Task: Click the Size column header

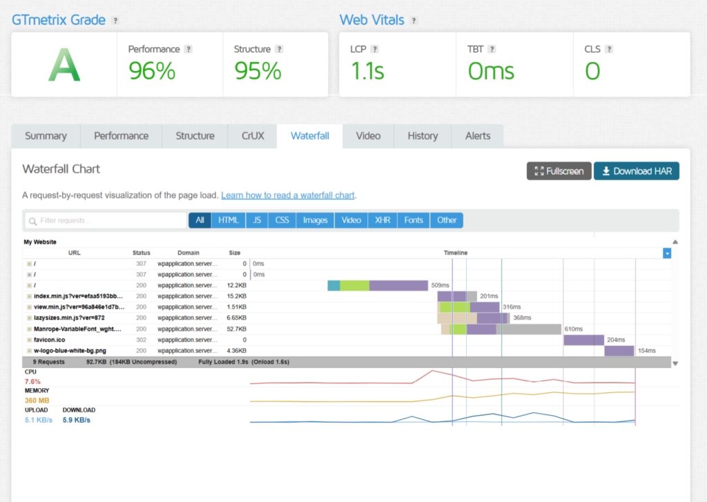Action: (235, 253)
